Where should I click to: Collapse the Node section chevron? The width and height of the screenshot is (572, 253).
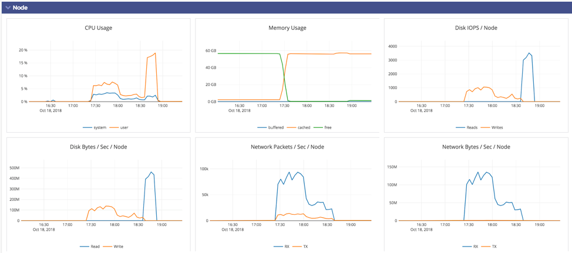(x=8, y=8)
